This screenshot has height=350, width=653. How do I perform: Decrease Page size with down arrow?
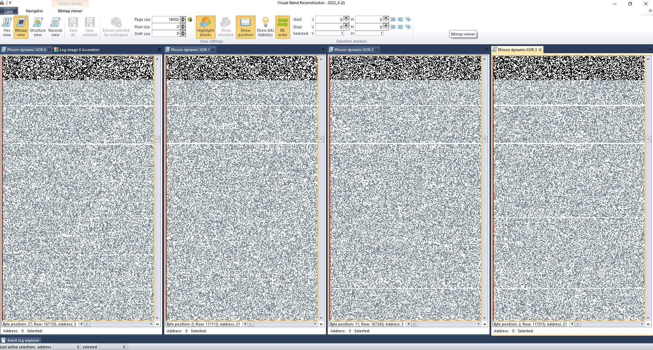click(x=183, y=21)
